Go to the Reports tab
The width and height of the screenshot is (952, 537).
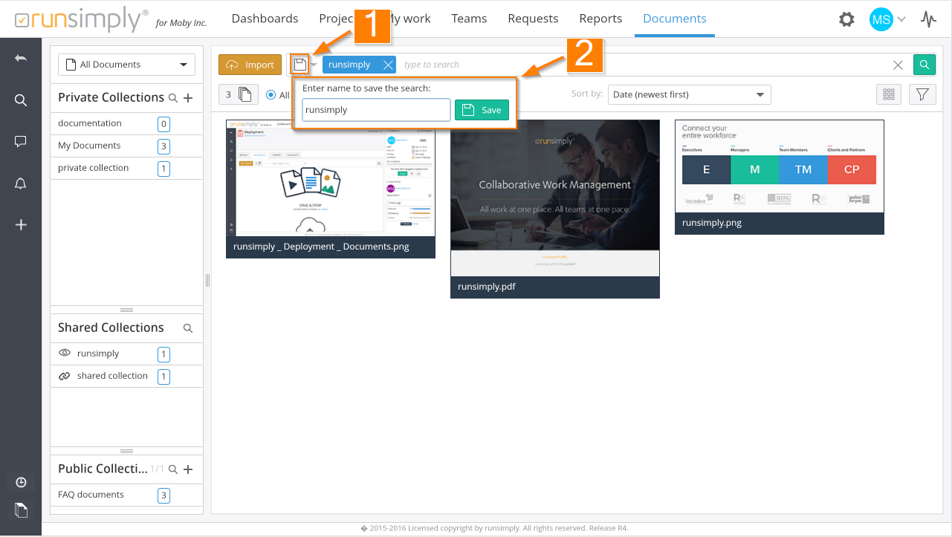(x=600, y=19)
